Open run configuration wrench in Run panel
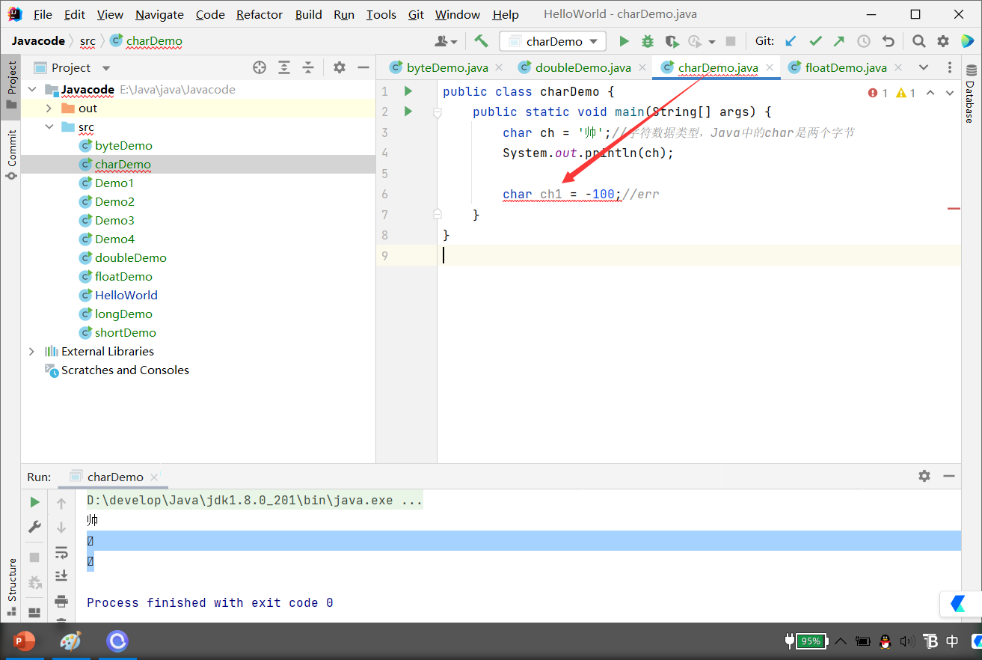 click(34, 527)
